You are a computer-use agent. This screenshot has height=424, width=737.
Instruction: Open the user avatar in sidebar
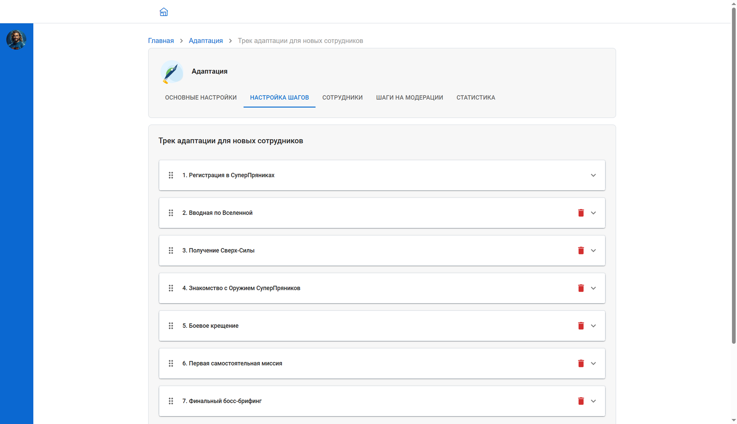coord(16,40)
